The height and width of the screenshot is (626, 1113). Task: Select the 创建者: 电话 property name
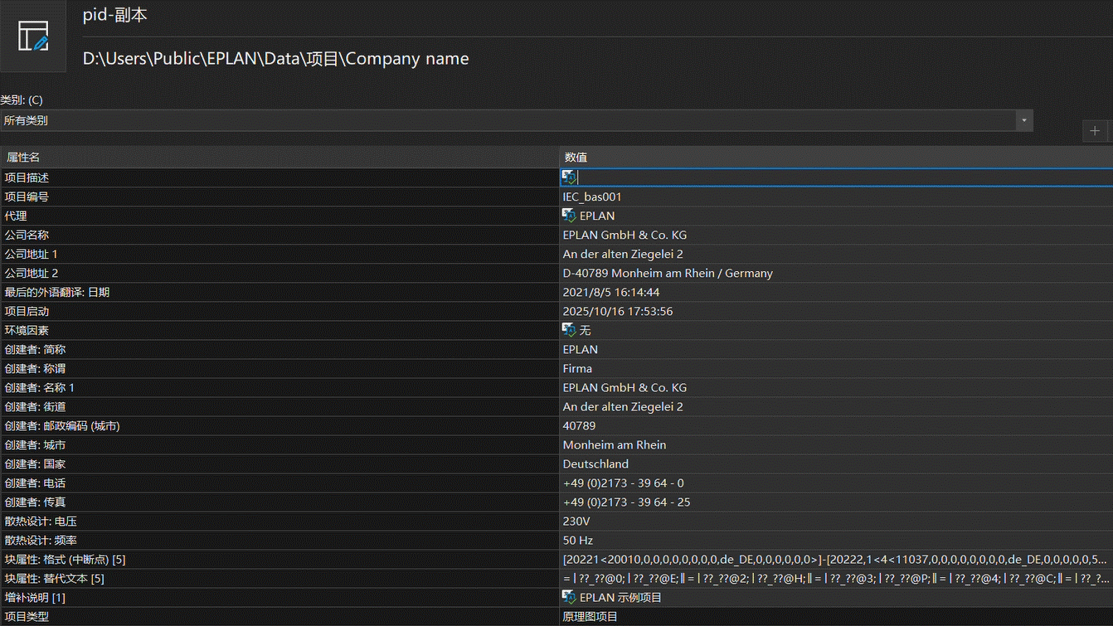35,483
